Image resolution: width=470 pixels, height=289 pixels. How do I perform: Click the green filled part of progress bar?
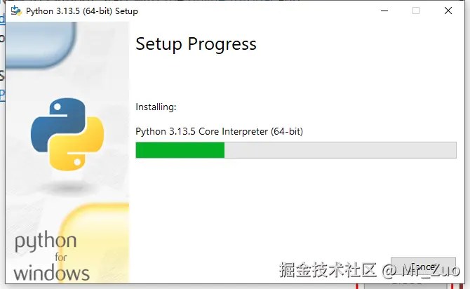pyautogui.click(x=180, y=150)
